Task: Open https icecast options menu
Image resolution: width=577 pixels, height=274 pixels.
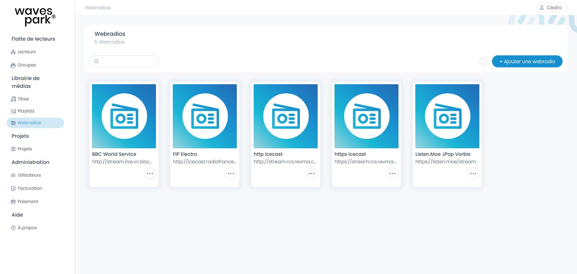Action: pos(392,174)
